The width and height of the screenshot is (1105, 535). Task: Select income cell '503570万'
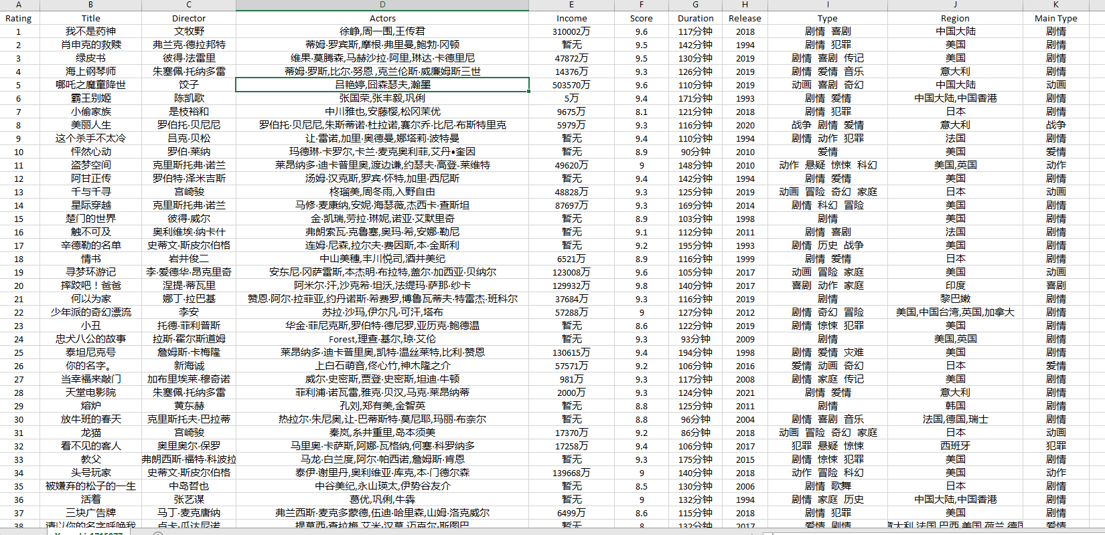[x=572, y=85]
